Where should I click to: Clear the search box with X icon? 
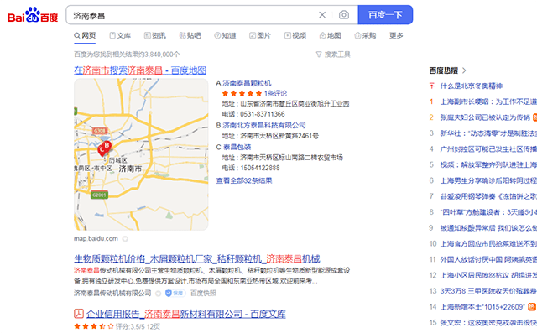(322, 15)
